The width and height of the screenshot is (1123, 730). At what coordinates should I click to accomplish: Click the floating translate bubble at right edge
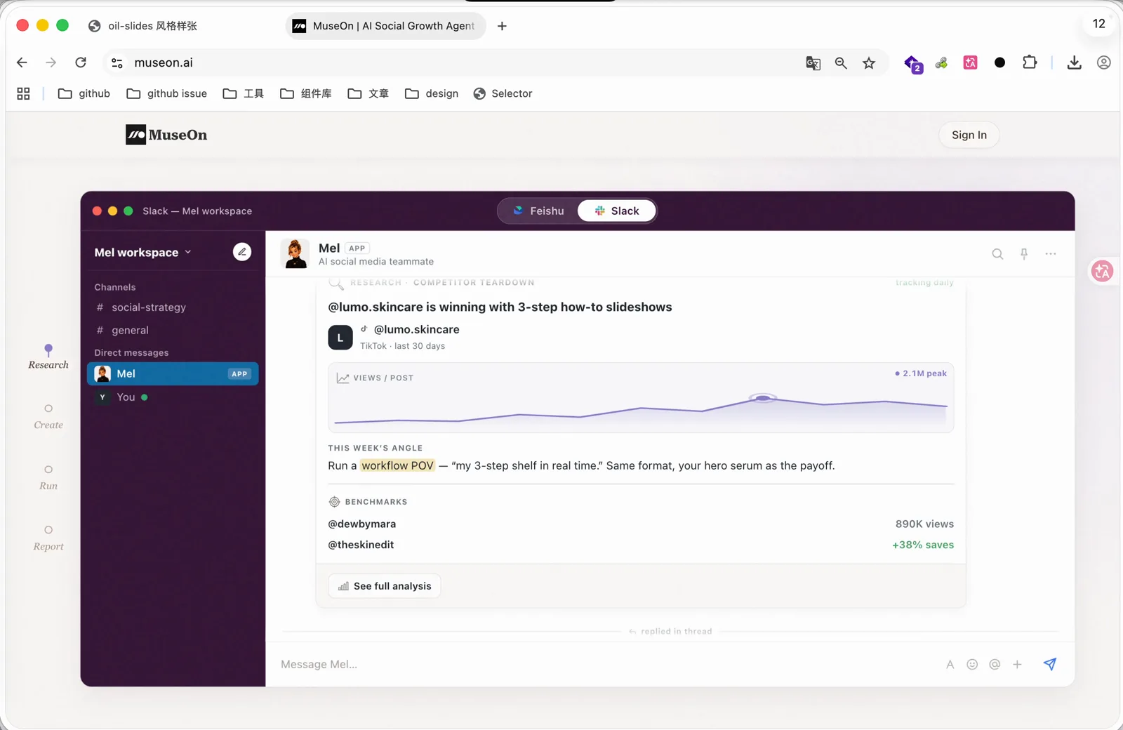1102,271
